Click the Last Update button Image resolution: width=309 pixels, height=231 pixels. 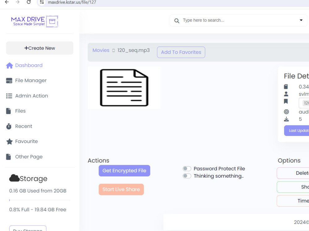point(297,130)
